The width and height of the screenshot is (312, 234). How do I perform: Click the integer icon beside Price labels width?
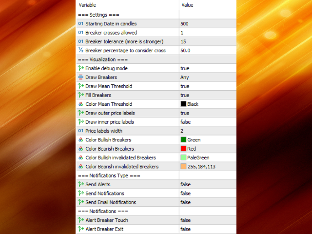pyautogui.click(x=80, y=131)
